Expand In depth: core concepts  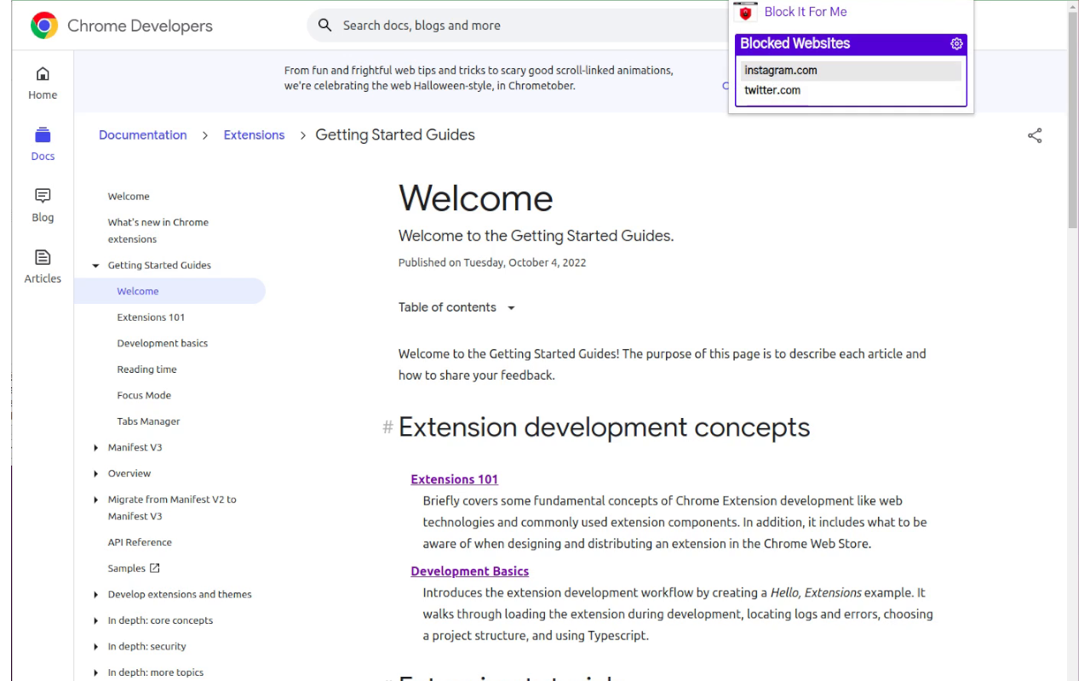pos(95,621)
